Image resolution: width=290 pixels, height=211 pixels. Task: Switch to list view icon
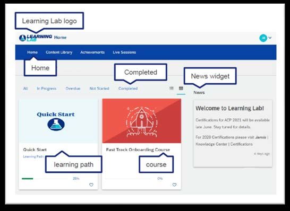click(x=172, y=89)
